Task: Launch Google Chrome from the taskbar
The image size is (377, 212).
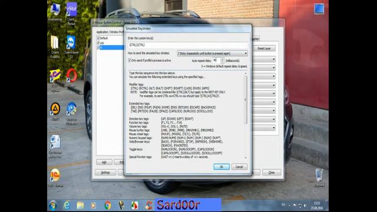Action: [x=107, y=206]
